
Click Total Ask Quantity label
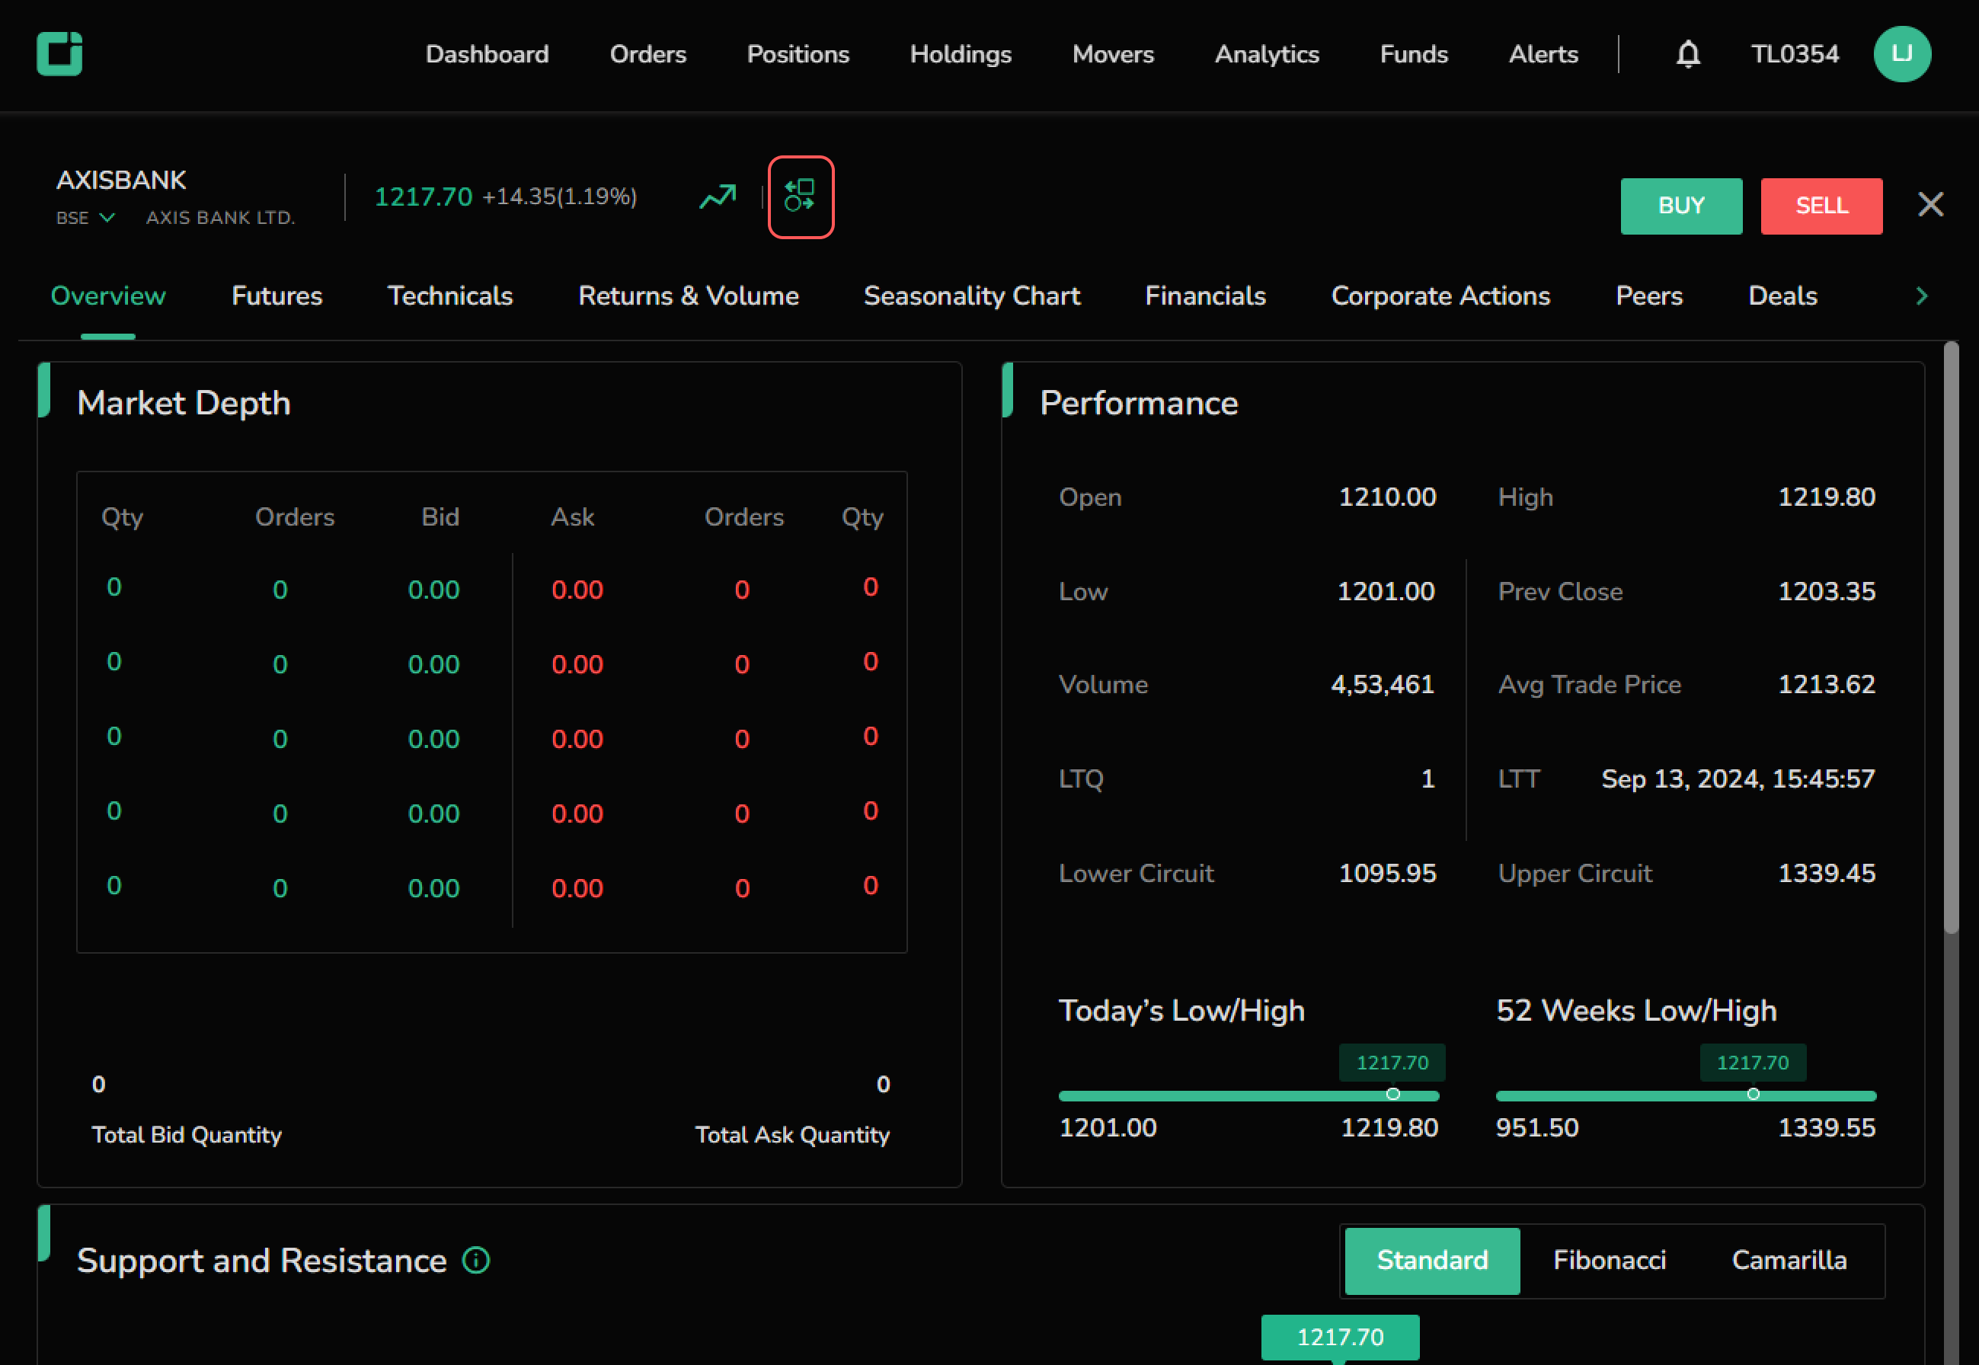pyautogui.click(x=792, y=1135)
